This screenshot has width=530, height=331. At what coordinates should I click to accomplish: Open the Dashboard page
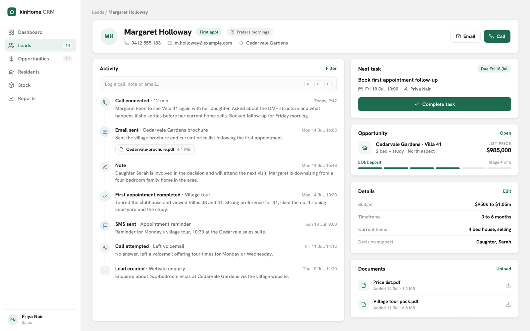point(40,32)
